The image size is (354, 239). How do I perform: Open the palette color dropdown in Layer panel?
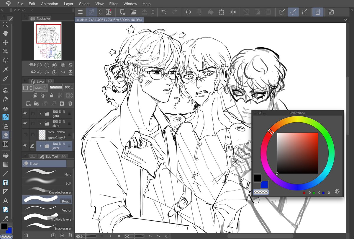pos(27,88)
